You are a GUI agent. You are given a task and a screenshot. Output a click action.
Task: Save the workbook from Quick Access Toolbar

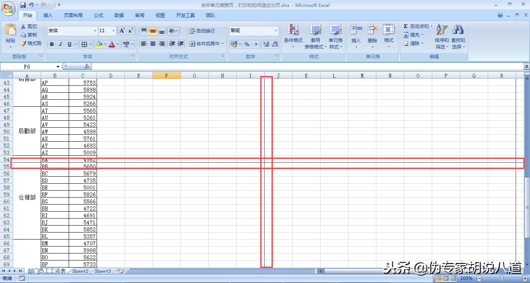click(x=23, y=5)
